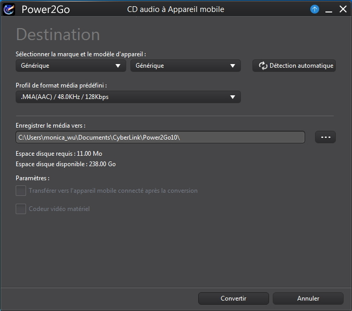Click the Power2Go application logo icon
Image resolution: width=352 pixels, height=311 pixels.
point(9,9)
